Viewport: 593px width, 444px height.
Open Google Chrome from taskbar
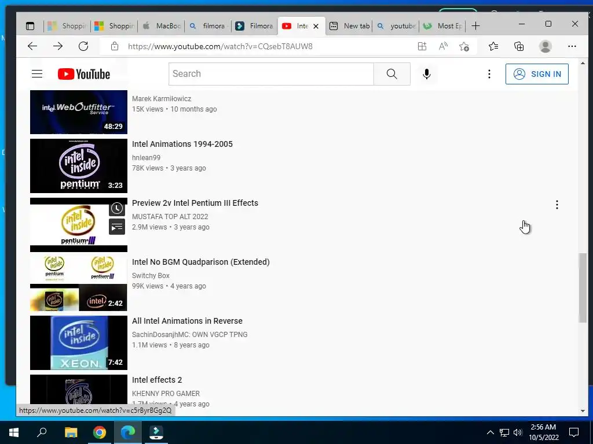100,432
